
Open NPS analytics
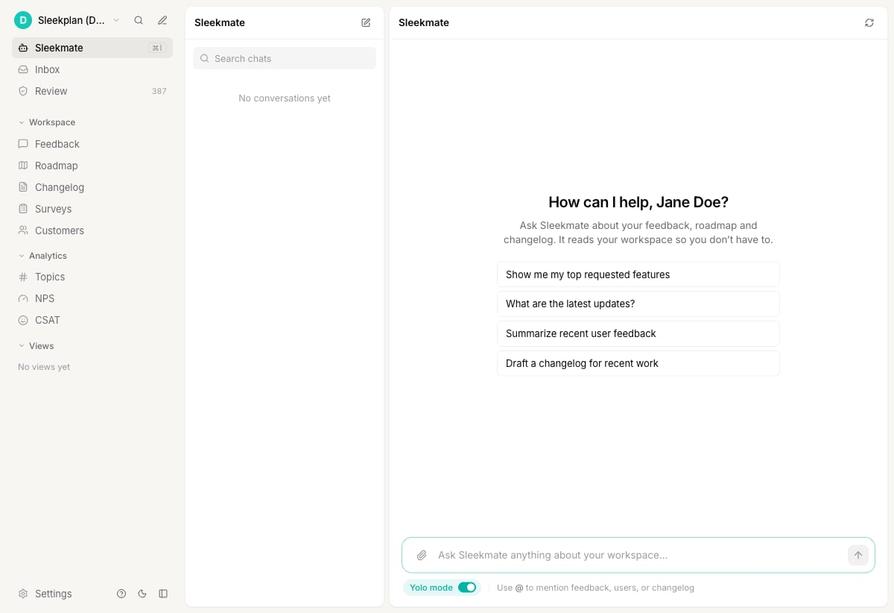coord(92,298)
